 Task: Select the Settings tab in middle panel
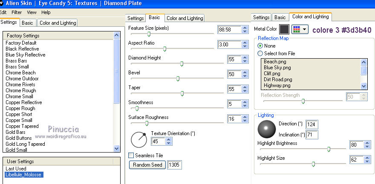coord(136,18)
